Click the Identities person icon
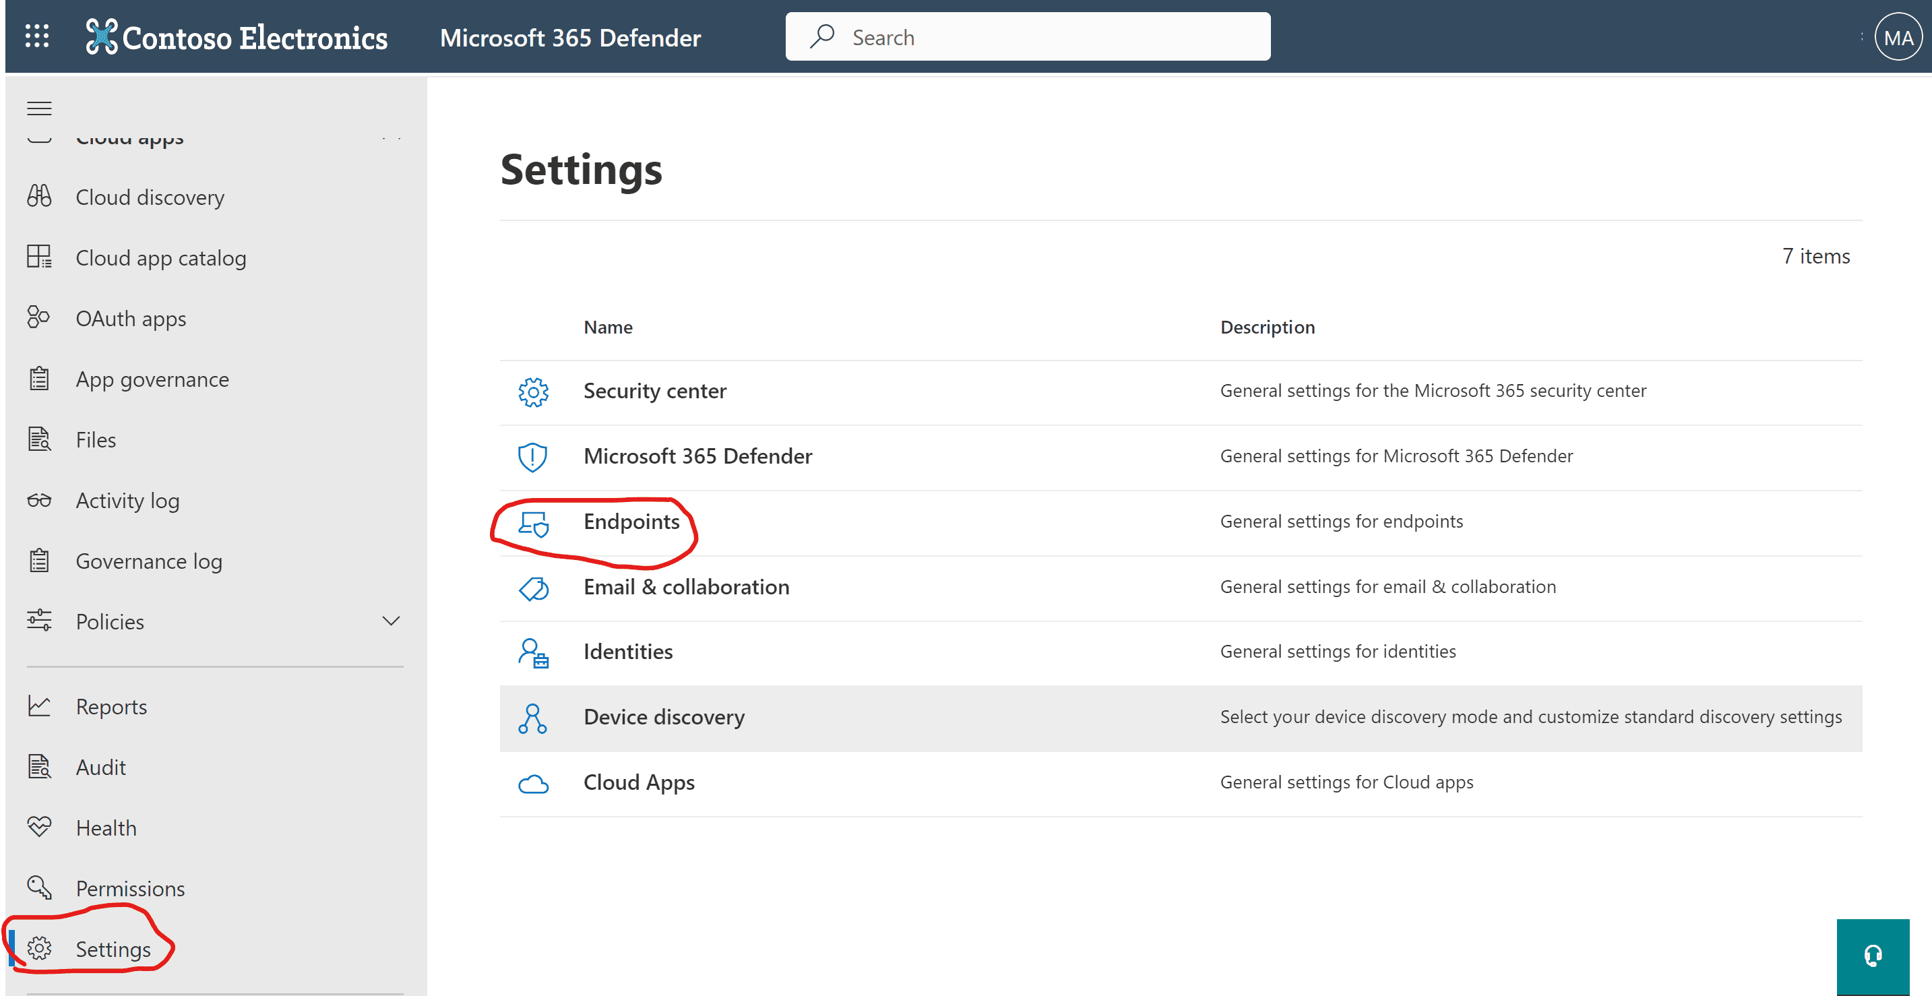The width and height of the screenshot is (1932, 996). click(x=532, y=652)
